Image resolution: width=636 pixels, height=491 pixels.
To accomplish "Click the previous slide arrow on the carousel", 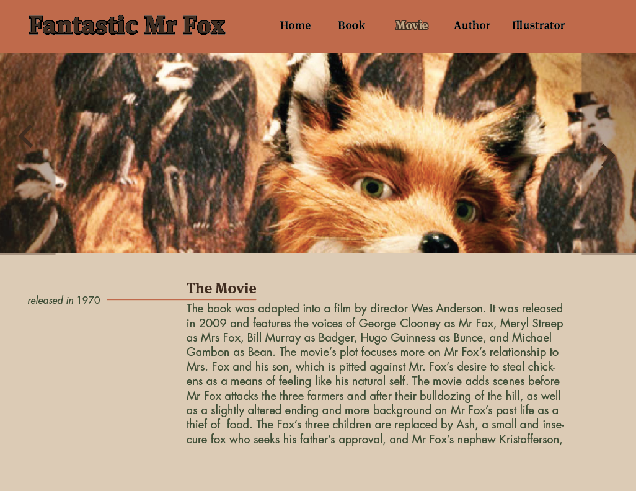I will coord(25,136).
